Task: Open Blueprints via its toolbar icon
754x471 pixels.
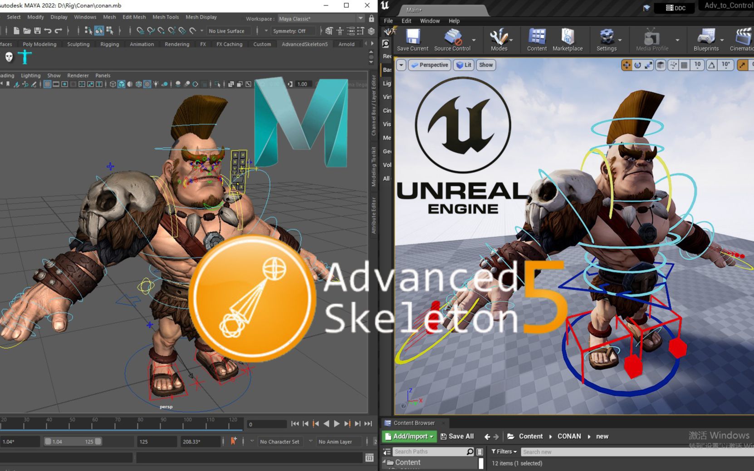Action: coord(706,36)
